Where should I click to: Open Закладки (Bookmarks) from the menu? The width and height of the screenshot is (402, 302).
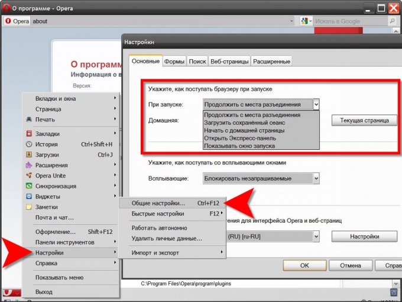(x=47, y=134)
